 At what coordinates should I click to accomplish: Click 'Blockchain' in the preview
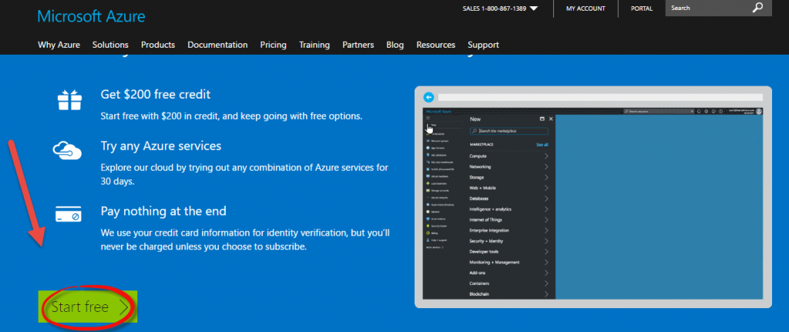click(479, 293)
